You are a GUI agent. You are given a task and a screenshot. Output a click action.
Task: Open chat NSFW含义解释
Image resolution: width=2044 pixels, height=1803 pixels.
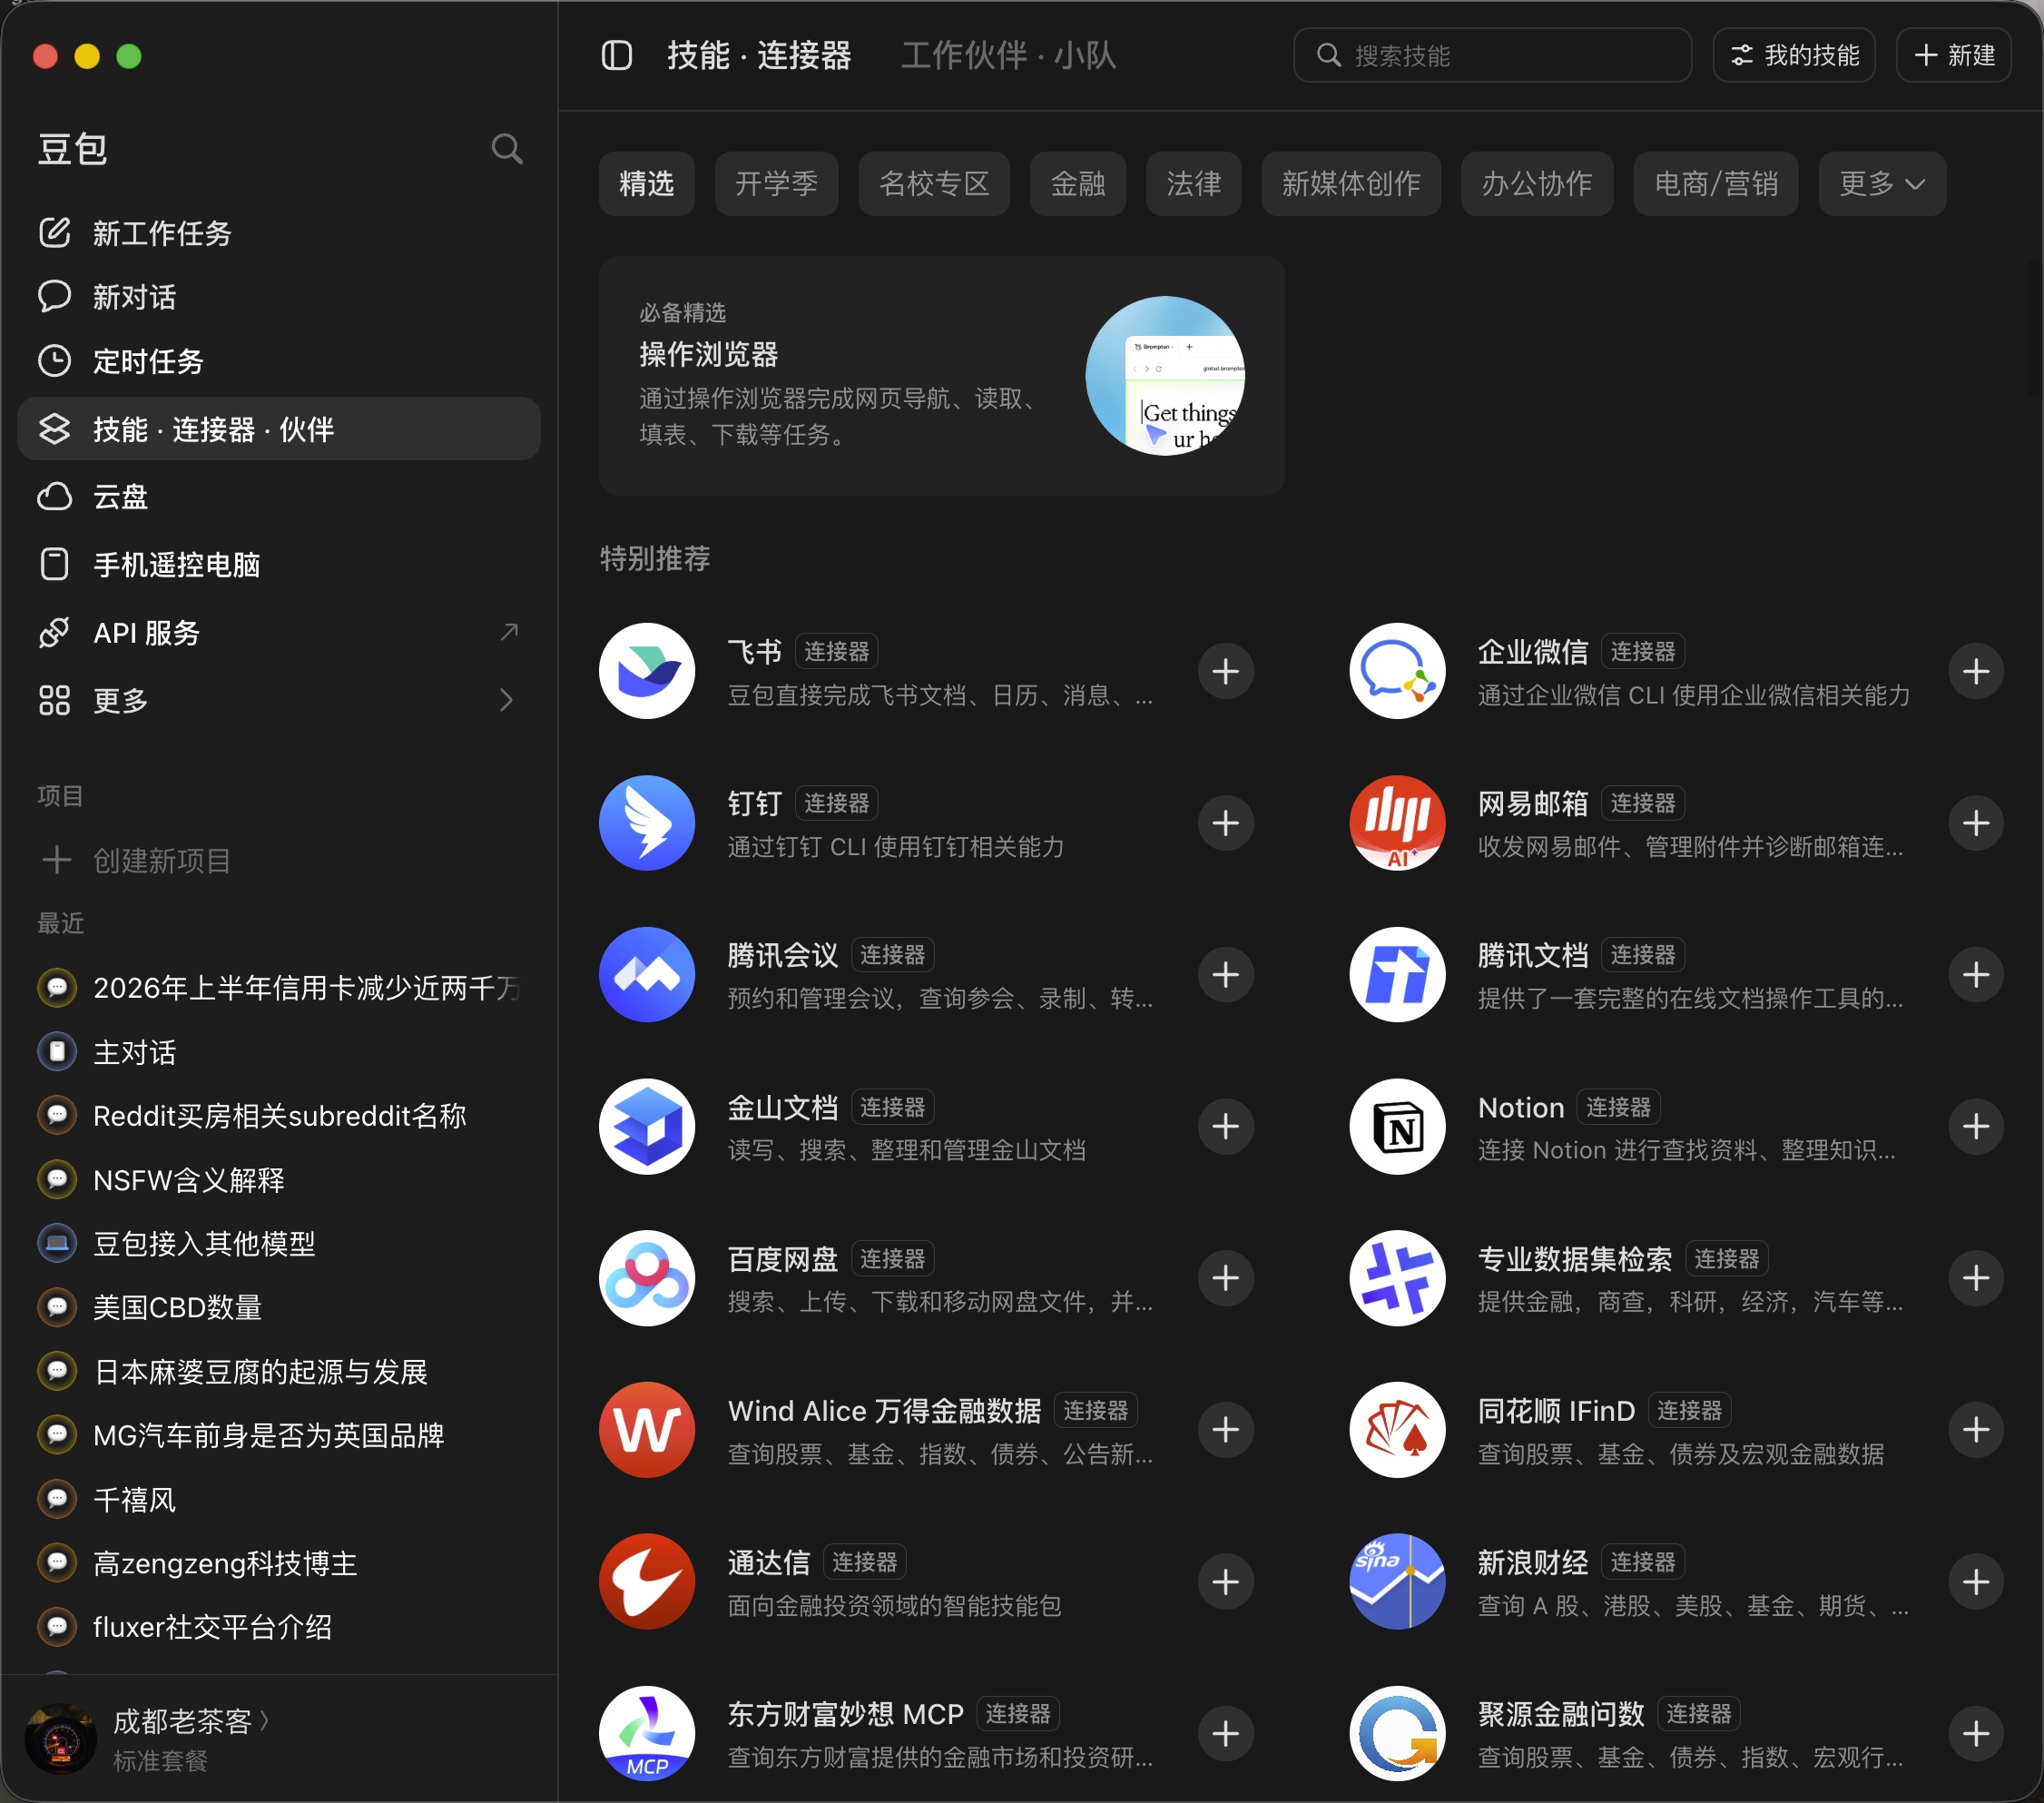pos(279,1180)
